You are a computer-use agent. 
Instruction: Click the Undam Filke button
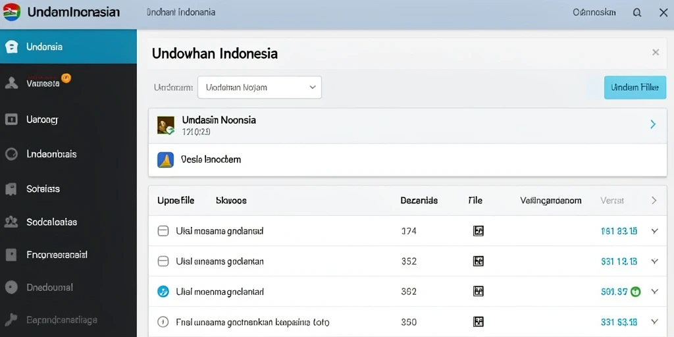[x=635, y=88]
